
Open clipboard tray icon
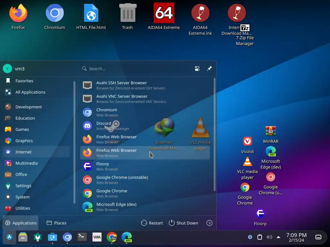click(260, 237)
